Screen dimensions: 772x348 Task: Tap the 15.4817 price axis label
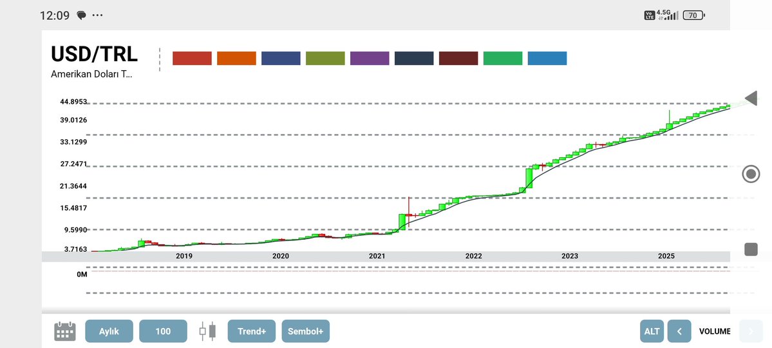[74, 208]
